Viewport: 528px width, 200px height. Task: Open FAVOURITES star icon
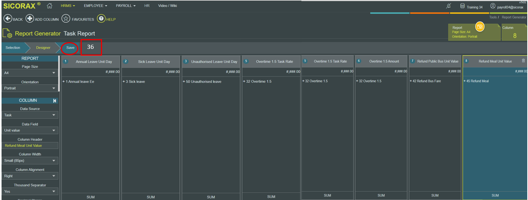(66, 19)
